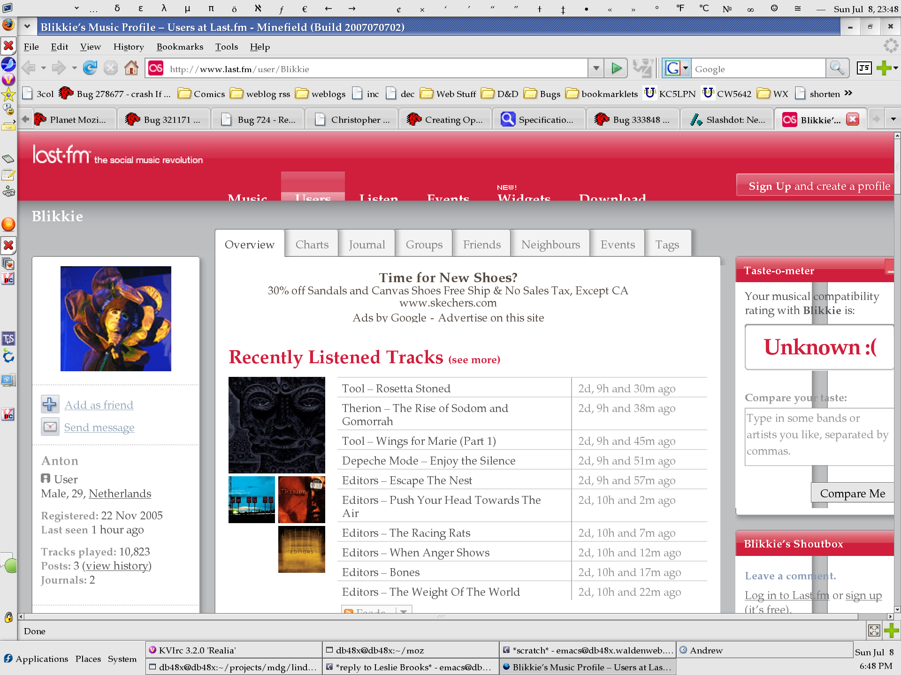Open the Tools menu
Screen dimensions: 901x675
[227, 47]
